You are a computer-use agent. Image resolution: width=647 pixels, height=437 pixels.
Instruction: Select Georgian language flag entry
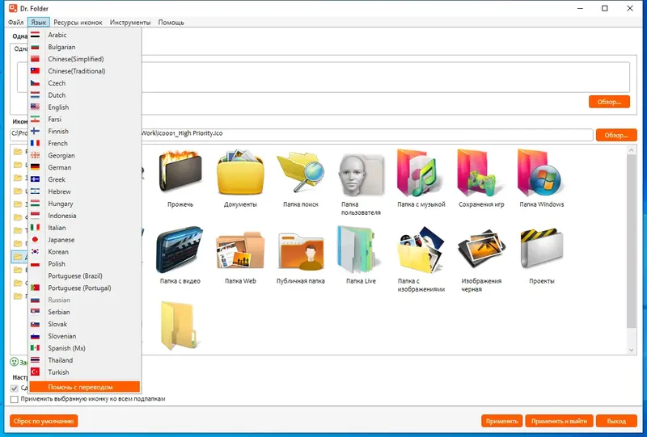point(85,155)
